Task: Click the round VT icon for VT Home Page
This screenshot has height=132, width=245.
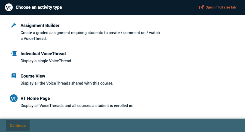Action: [14, 98]
